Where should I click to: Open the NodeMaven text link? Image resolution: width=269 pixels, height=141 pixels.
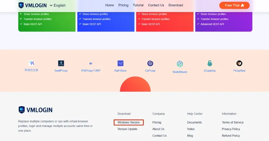[180, 72]
